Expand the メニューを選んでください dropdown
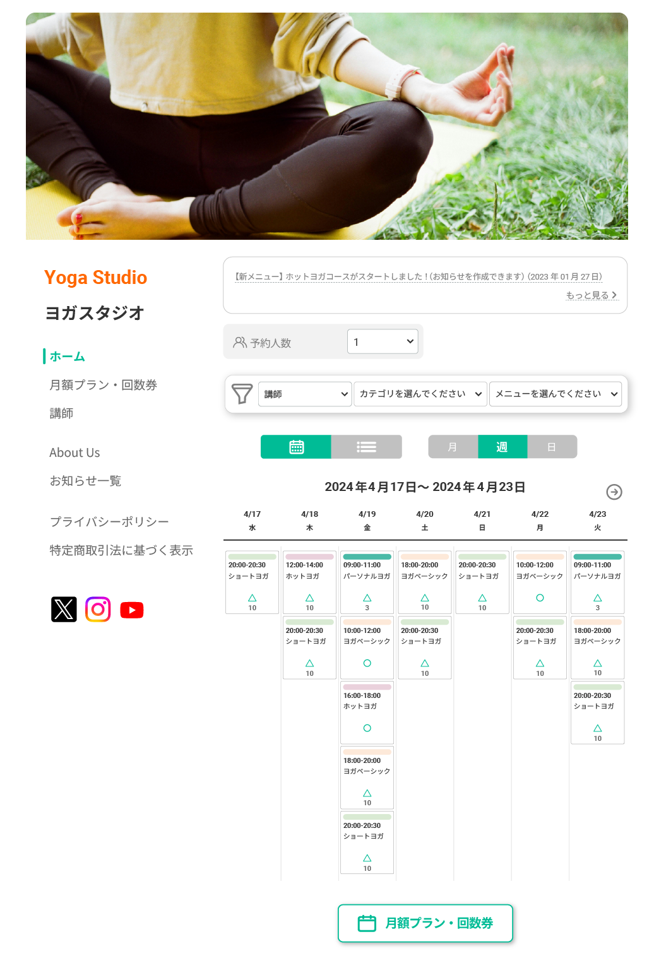 pyautogui.click(x=556, y=394)
